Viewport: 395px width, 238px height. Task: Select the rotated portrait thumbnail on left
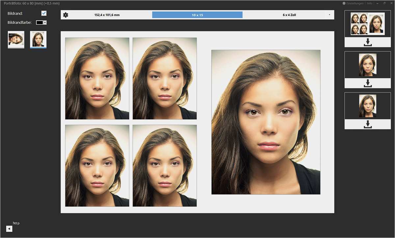pyautogui.click(x=16, y=39)
